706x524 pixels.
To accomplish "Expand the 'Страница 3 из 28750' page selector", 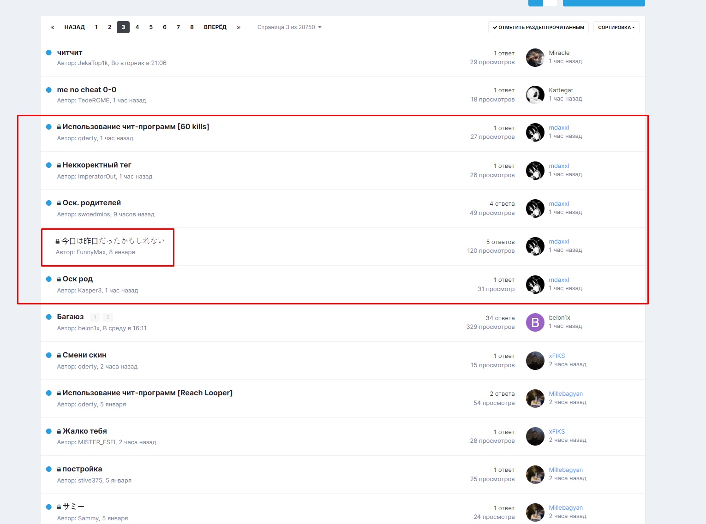I will click(x=289, y=27).
